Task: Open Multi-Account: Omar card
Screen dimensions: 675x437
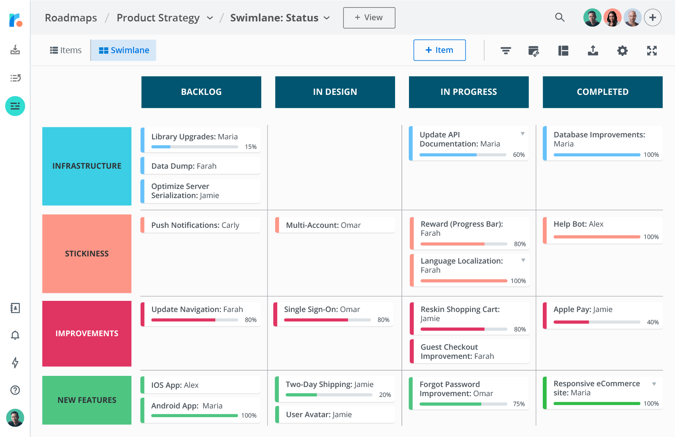Action: (335, 225)
